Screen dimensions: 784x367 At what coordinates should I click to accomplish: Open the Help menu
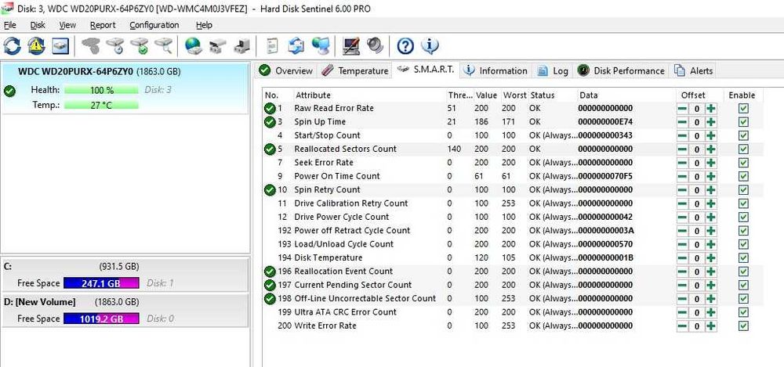[204, 25]
